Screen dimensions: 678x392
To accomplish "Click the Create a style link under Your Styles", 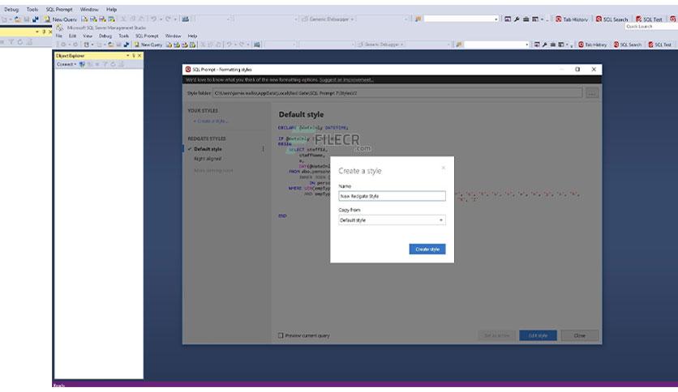I will tap(210, 121).
